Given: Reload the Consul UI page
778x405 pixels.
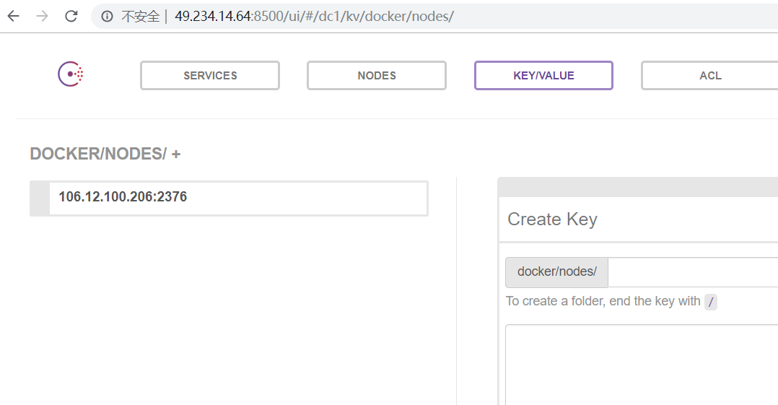Looking at the screenshot, I should pos(71,17).
